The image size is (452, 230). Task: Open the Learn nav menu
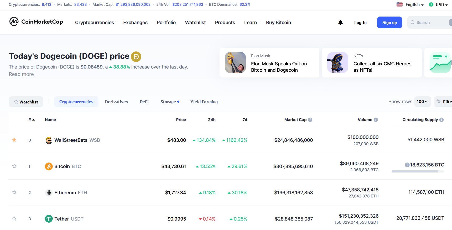point(251,23)
